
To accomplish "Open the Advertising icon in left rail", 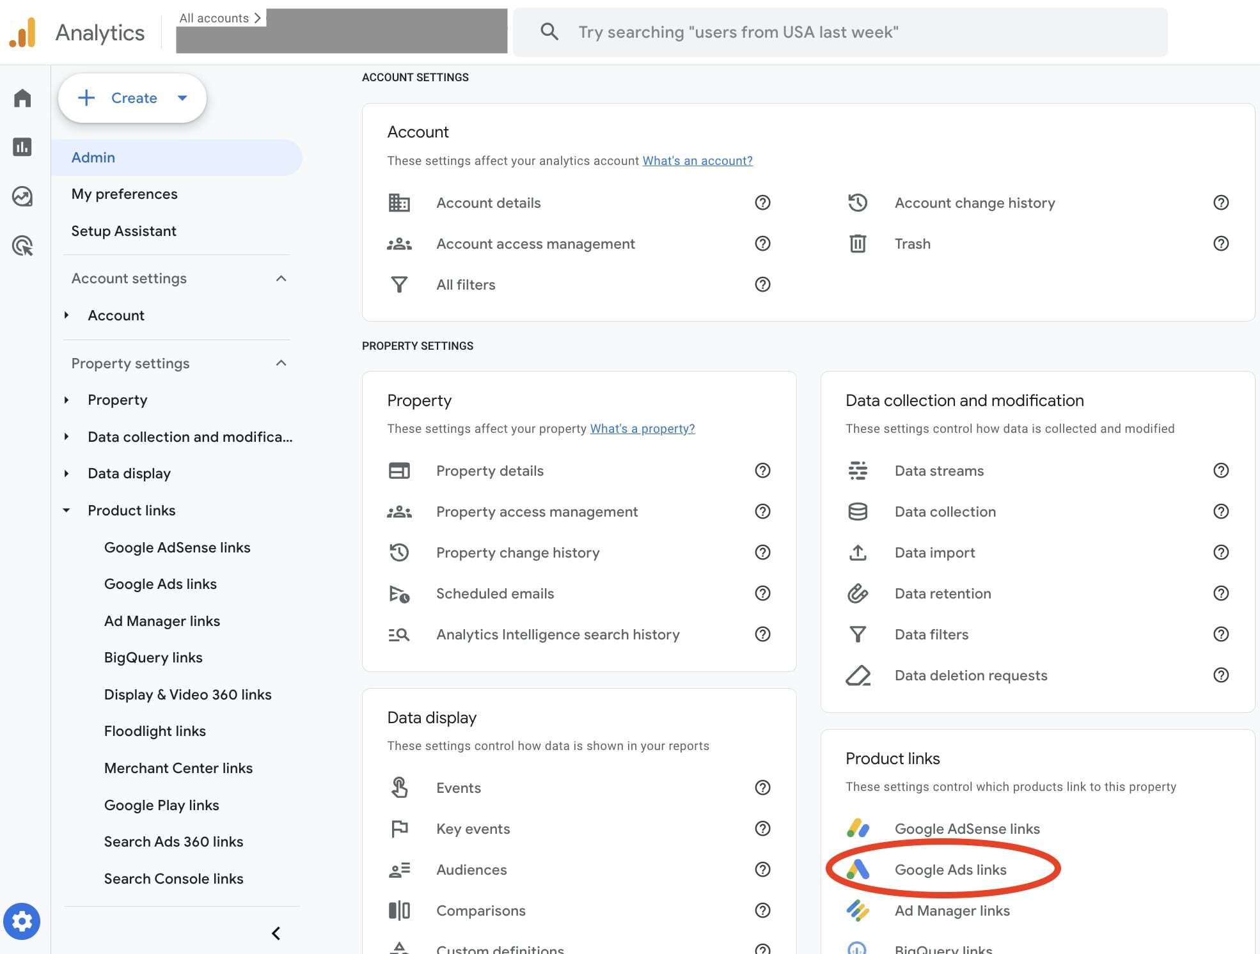I will (x=22, y=246).
